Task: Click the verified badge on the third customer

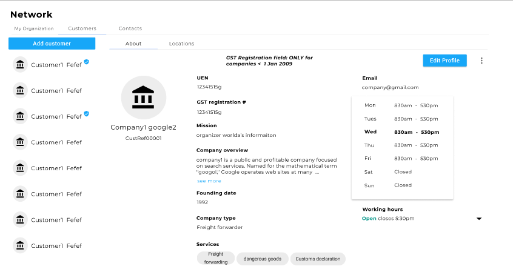Action: (87, 113)
